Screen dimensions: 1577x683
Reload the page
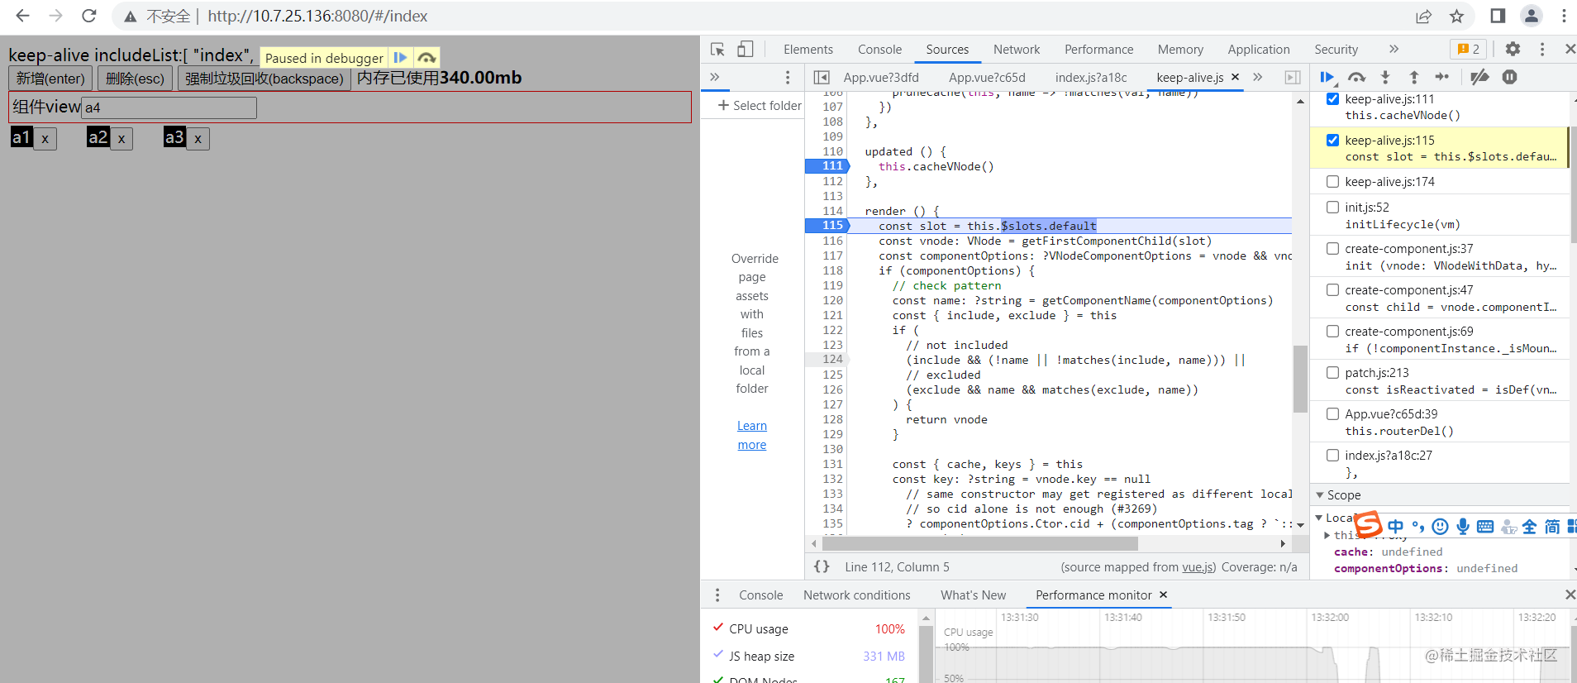[x=89, y=16]
